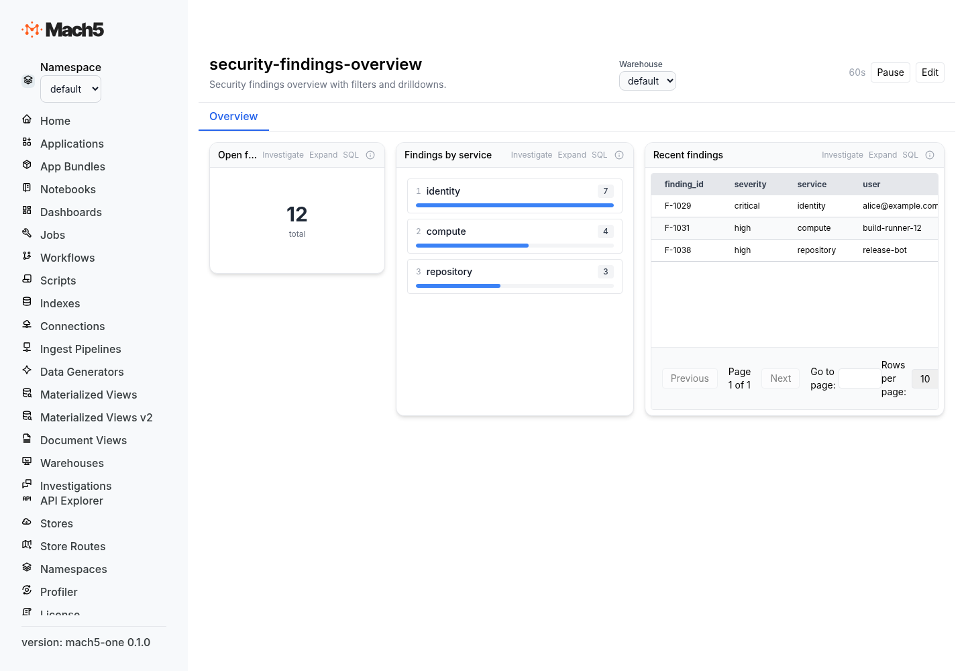Image resolution: width=966 pixels, height=671 pixels.
Task: Navigate to Warehouses in the sidebar
Action: (72, 463)
